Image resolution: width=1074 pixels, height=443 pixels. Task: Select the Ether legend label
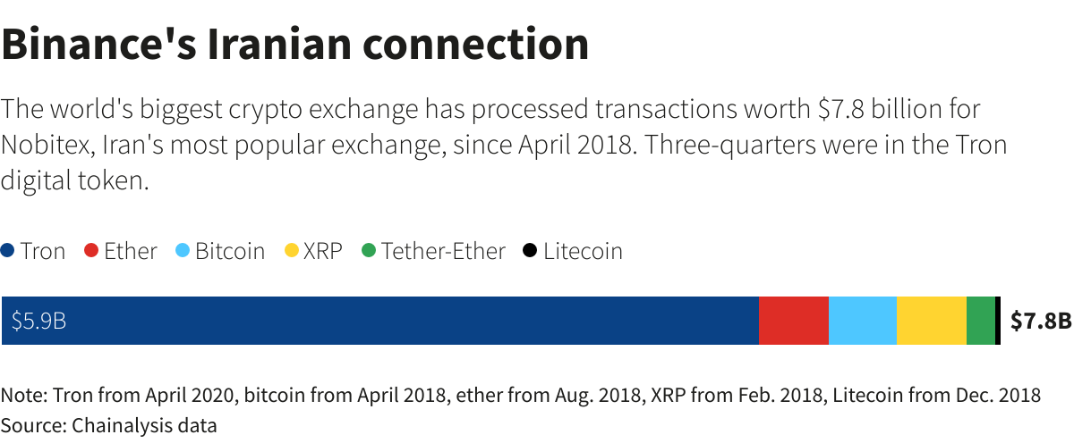tap(131, 251)
